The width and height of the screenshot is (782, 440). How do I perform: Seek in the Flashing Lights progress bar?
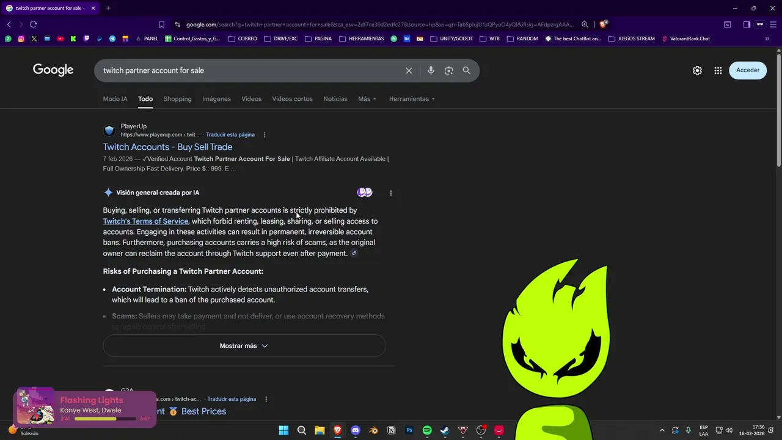coord(104,419)
